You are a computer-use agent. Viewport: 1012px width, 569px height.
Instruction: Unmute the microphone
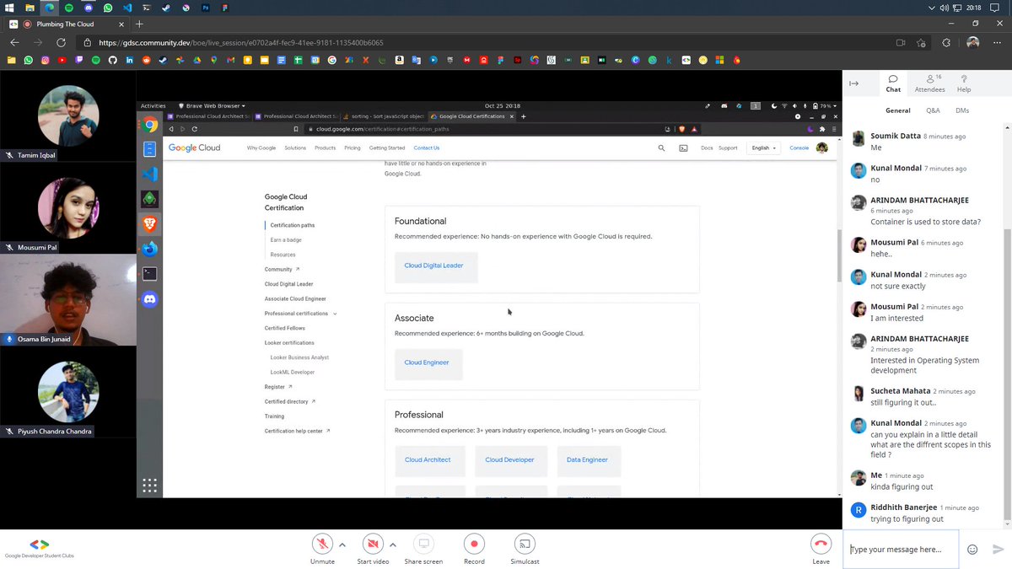pos(322,544)
